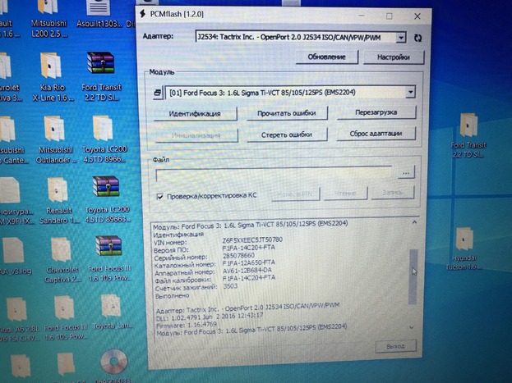Click Прочитать ошибки button
512x383 pixels.
click(287, 113)
